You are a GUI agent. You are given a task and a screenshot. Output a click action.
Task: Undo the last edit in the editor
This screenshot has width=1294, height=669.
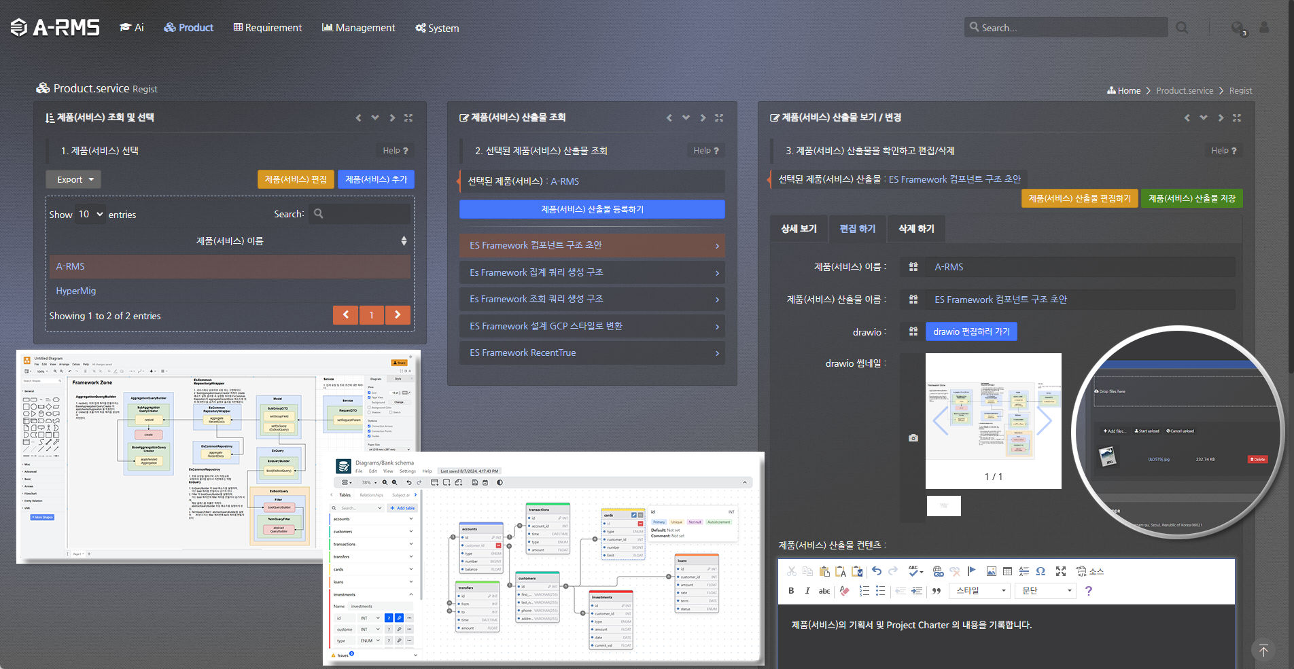click(x=877, y=571)
